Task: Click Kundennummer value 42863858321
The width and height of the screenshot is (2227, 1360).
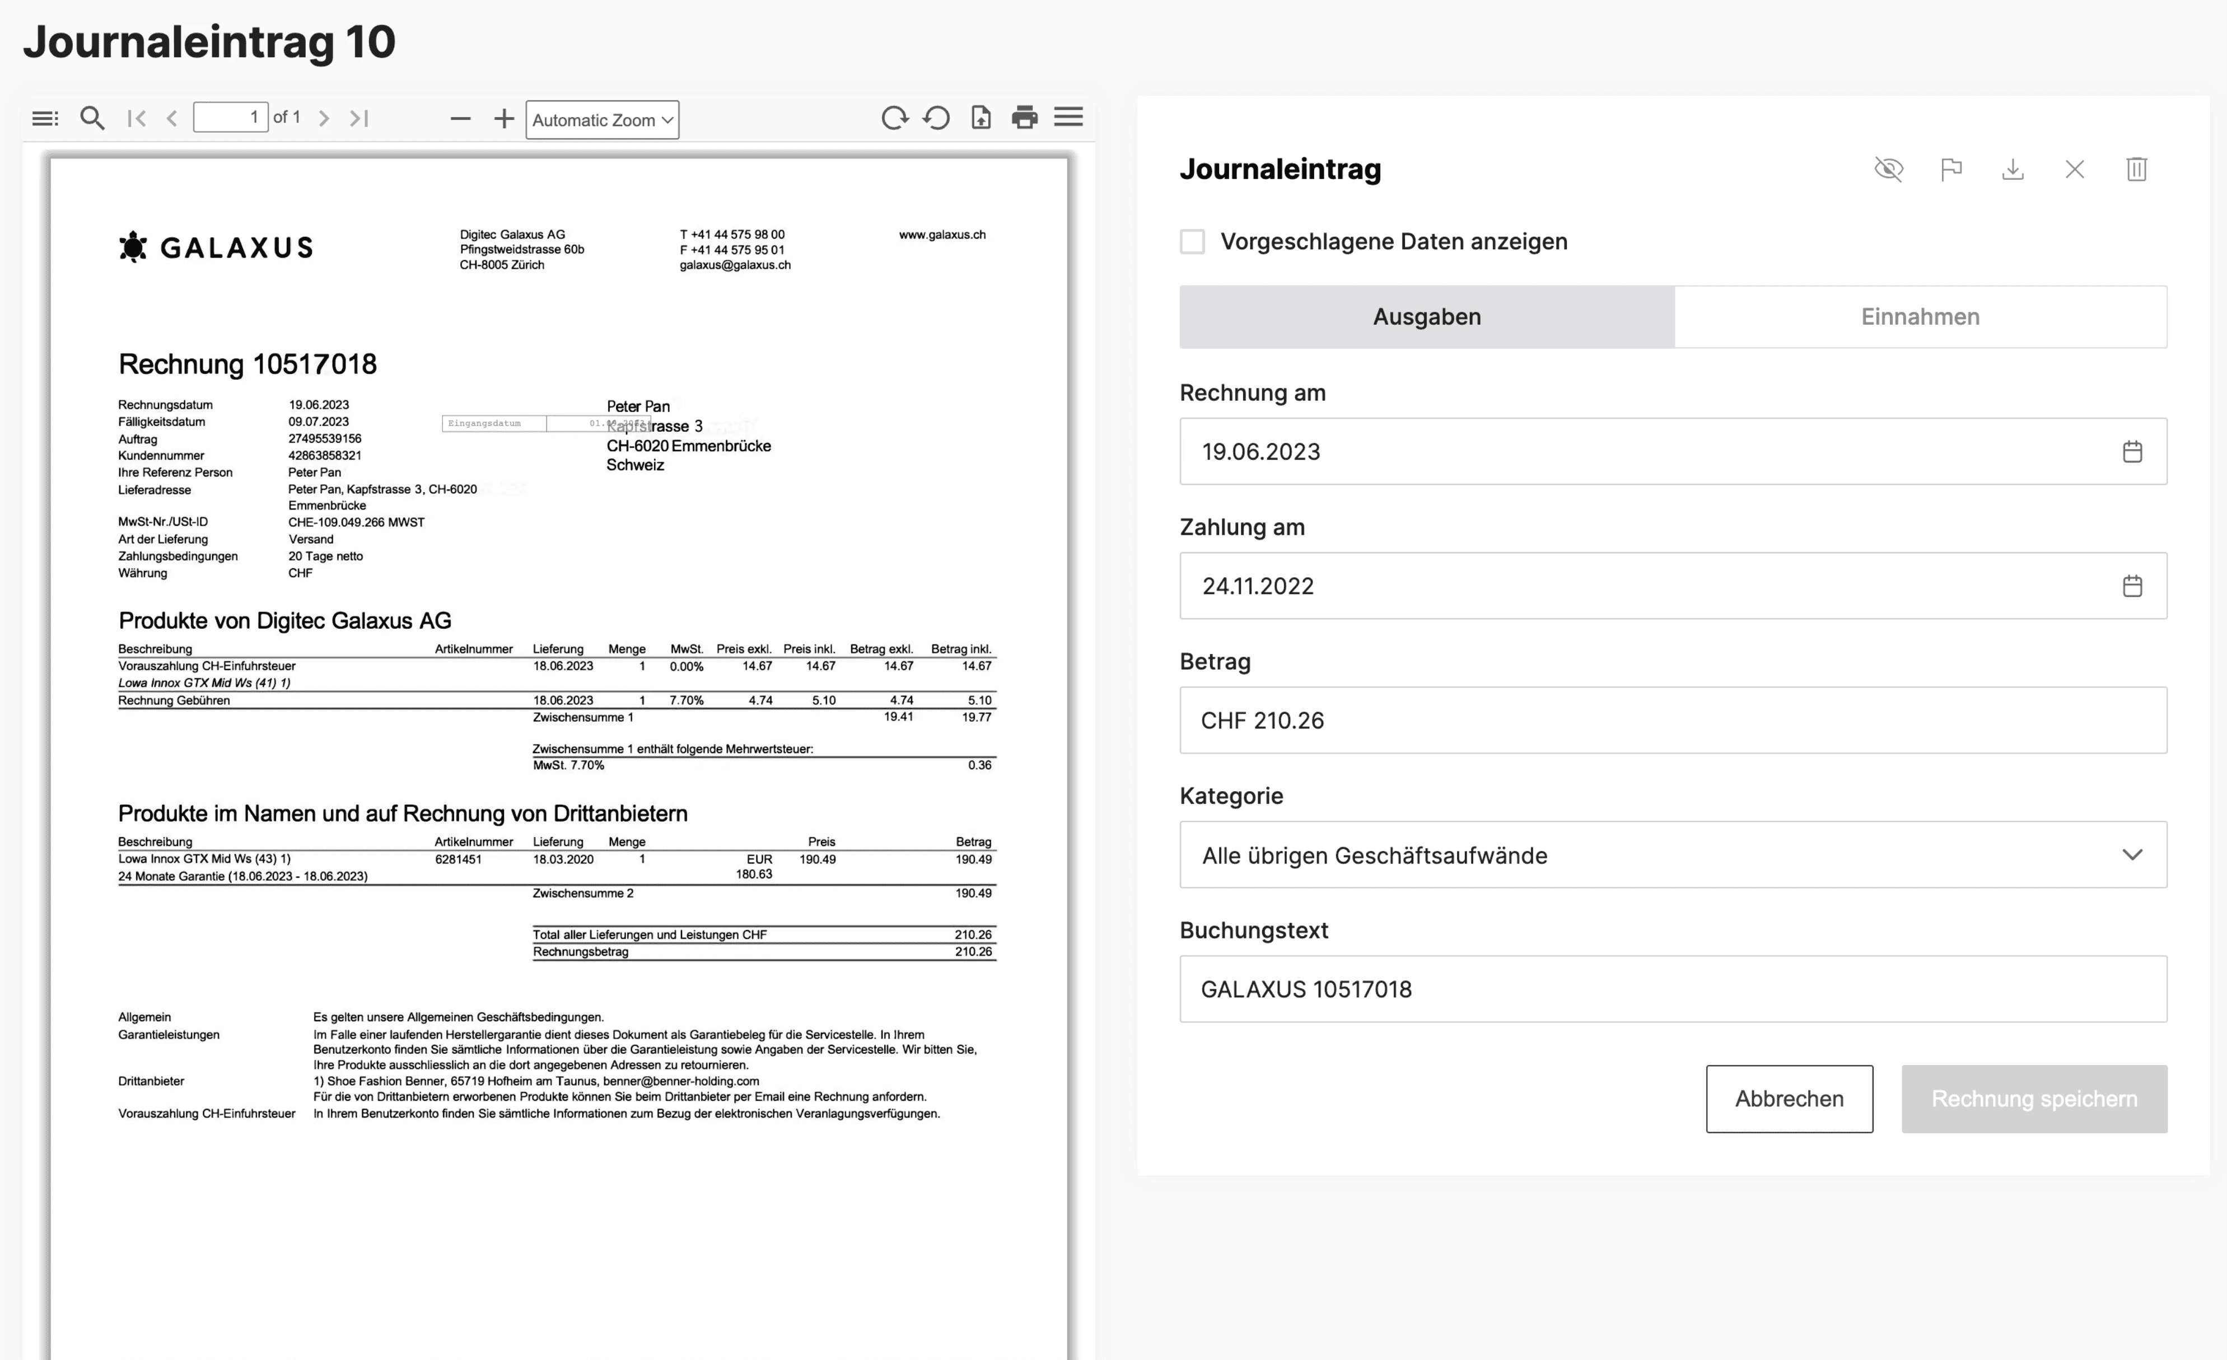Action: [324, 456]
